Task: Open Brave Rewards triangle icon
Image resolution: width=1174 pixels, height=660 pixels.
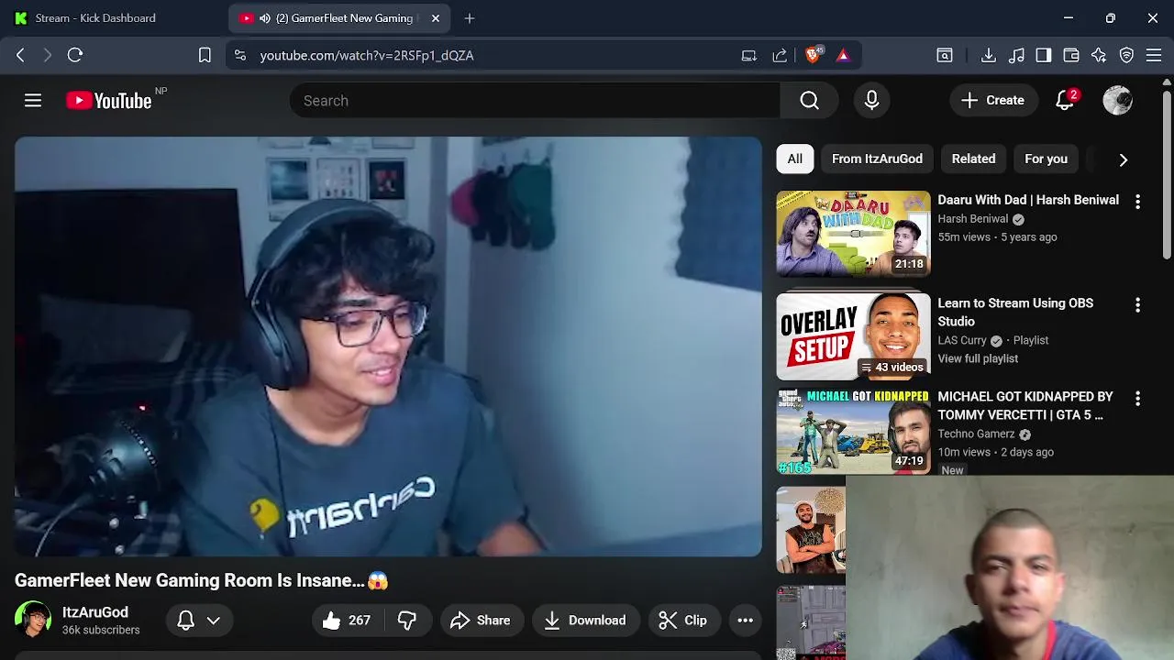Action: click(843, 55)
